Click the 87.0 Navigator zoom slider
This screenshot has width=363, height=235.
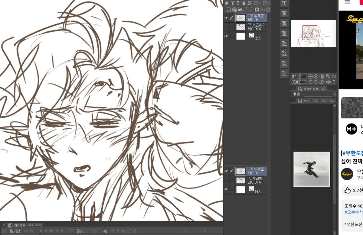pyautogui.click(x=299, y=76)
